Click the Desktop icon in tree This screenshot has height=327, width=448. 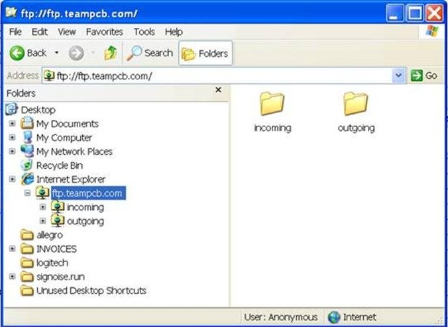[x=11, y=109]
